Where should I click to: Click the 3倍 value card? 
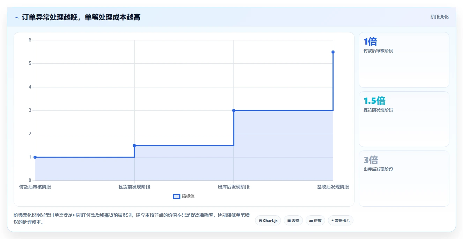[404, 178]
